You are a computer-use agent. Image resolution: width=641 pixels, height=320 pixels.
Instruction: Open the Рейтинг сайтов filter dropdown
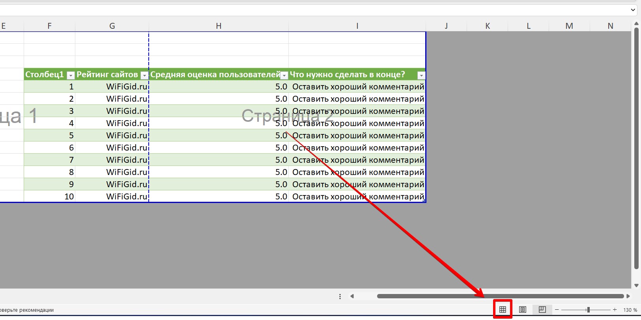click(144, 75)
